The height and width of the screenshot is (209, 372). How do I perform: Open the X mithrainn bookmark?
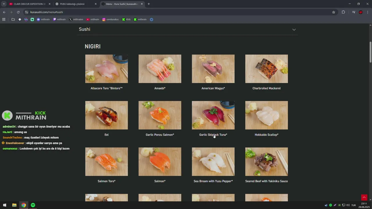tap(76, 19)
